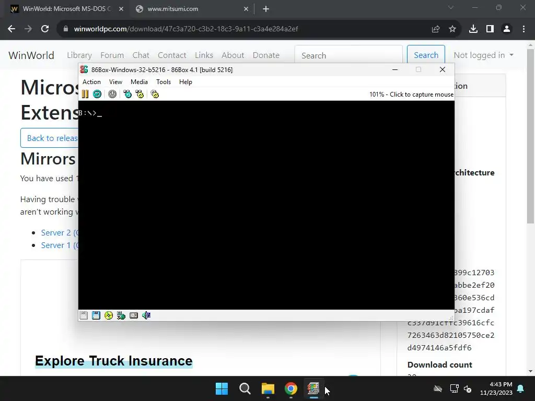Open the notification bell in system tray
Screen dimensions: 535x401
521,388
